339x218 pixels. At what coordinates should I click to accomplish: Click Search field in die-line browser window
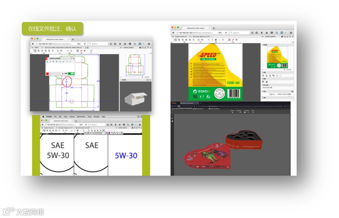pyautogui.click(x=98, y=44)
